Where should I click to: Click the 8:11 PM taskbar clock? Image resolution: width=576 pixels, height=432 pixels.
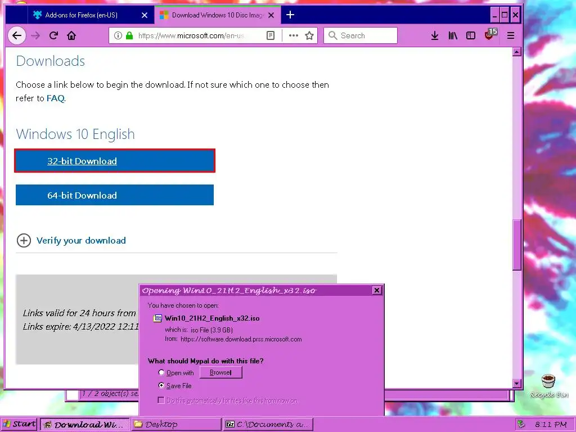pos(551,424)
